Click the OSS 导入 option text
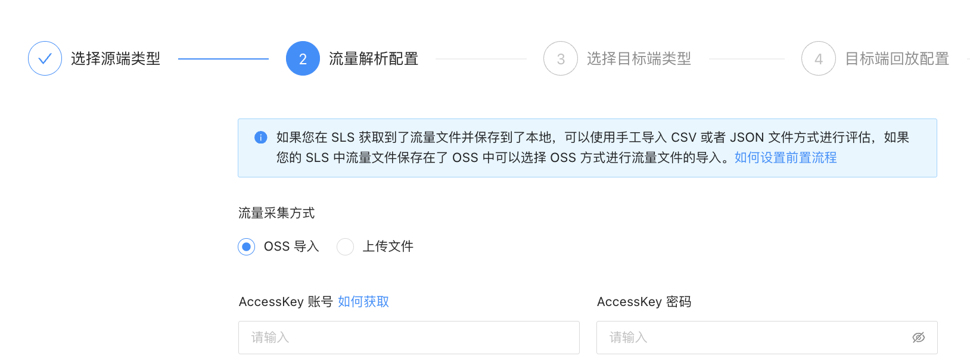 pos(291,246)
